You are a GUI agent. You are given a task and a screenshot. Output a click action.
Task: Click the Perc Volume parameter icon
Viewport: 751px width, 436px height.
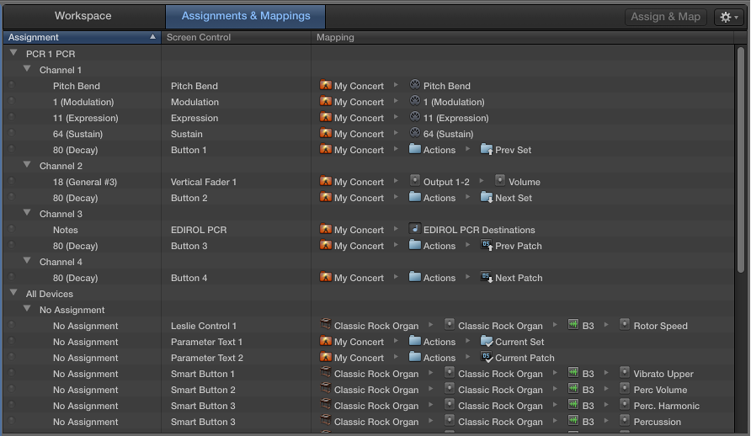coord(624,389)
